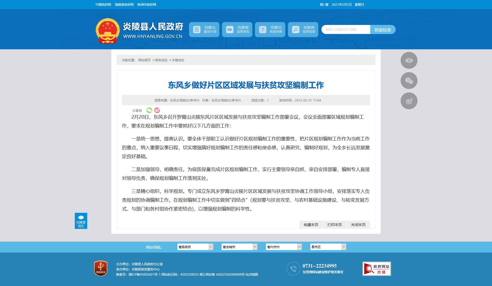492x286 pixels.
Task: Open the gray Weibo sidebar icon
Action: pyautogui.click(x=409, y=101)
